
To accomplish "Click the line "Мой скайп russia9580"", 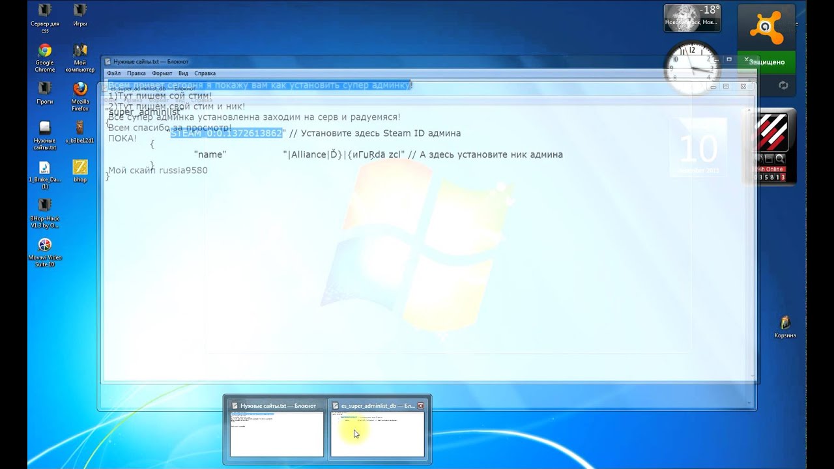I will point(158,170).
